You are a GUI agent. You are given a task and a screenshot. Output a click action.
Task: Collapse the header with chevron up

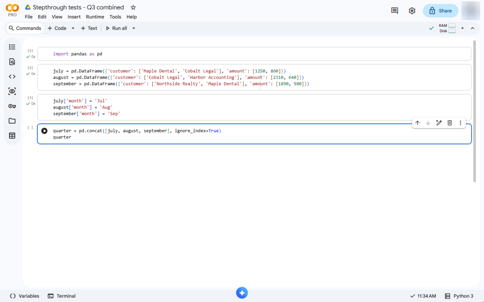point(473,28)
